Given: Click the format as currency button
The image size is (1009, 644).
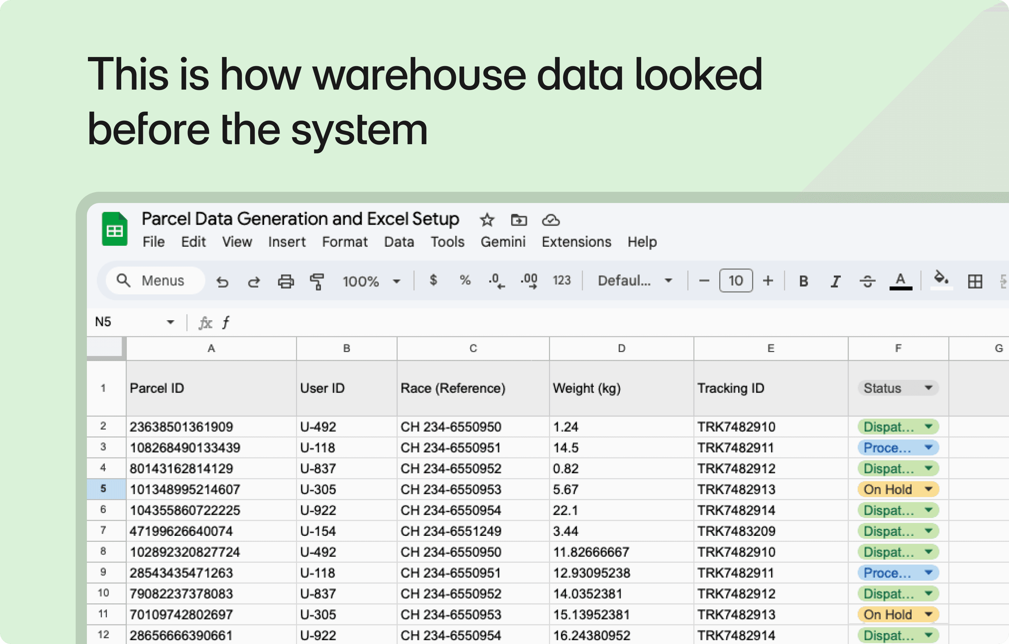Looking at the screenshot, I should click(433, 280).
